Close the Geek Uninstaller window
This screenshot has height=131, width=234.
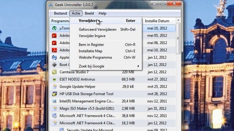(x=174, y=4)
